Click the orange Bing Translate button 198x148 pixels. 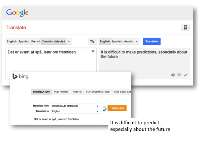pyautogui.click(x=117, y=108)
